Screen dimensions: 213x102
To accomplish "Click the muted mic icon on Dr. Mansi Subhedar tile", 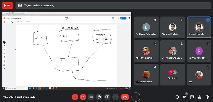I will click(155, 20).
